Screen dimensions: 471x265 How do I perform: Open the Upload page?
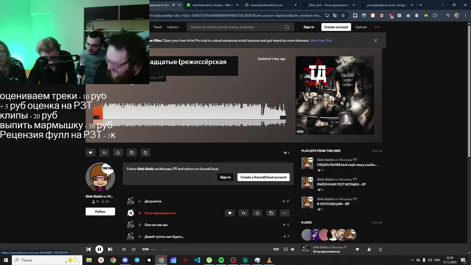[x=361, y=27]
